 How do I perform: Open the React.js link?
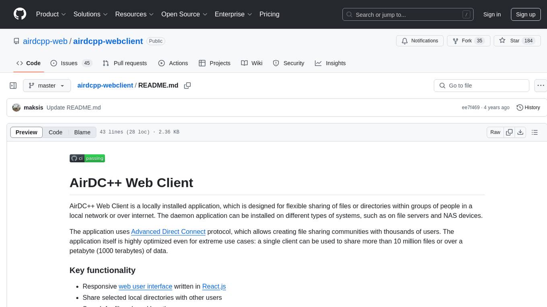pyautogui.click(x=214, y=286)
